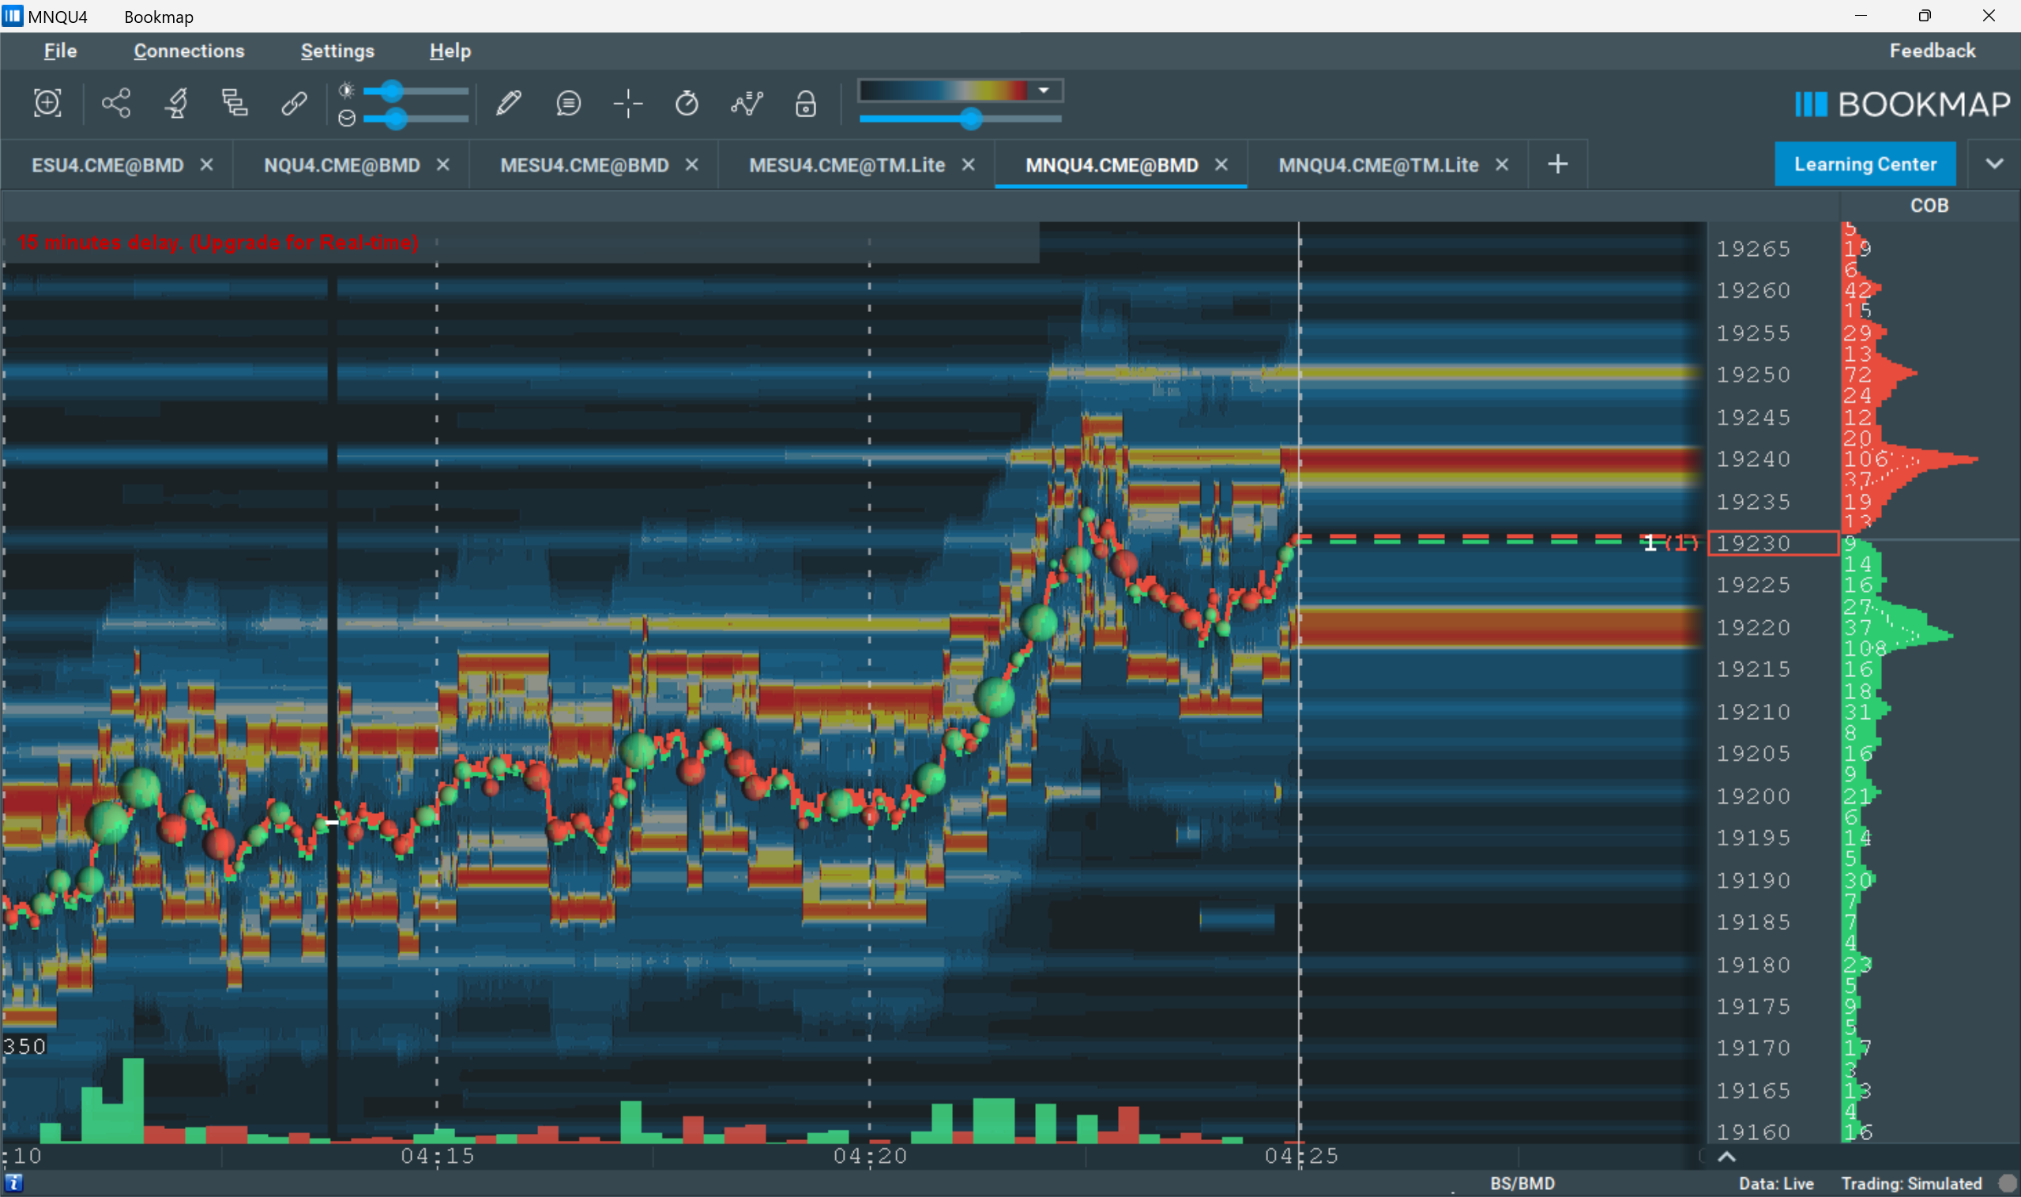Expand the chevron next to Learning Center
Screen dimensions: 2021x1197
pos(1994,164)
